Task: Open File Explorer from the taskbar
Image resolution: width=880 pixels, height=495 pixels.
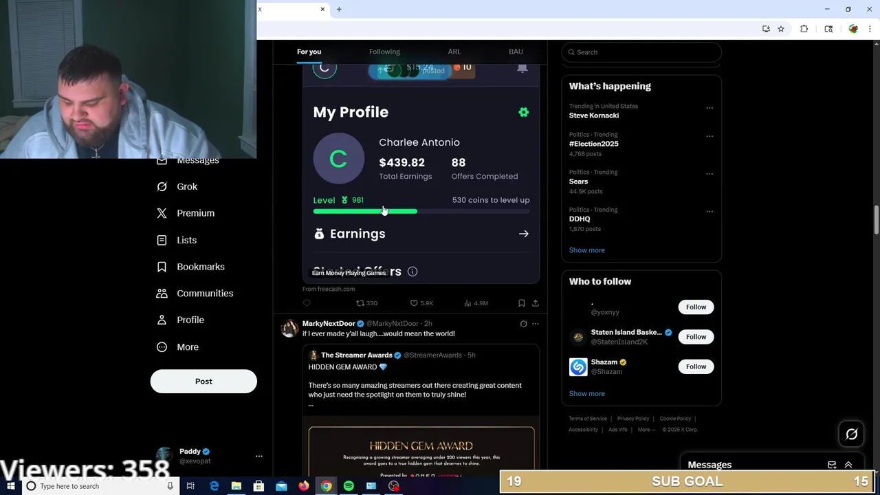Action: [236, 486]
